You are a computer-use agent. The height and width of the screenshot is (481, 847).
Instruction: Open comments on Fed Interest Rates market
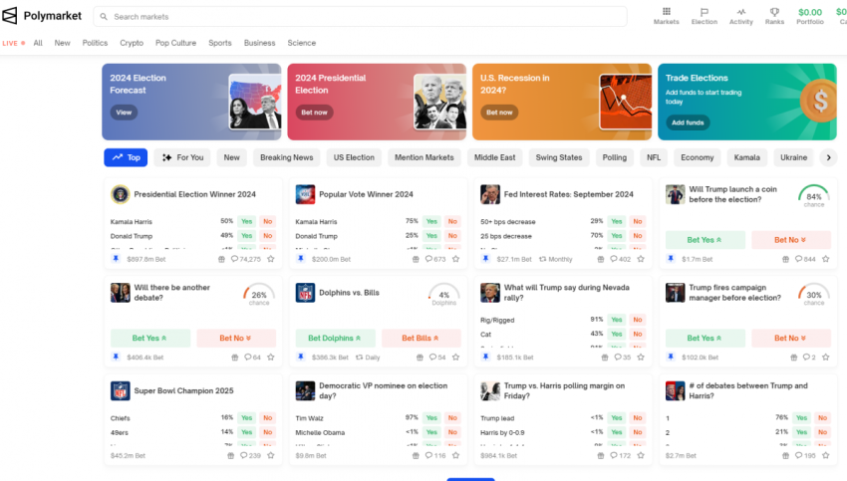620,259
